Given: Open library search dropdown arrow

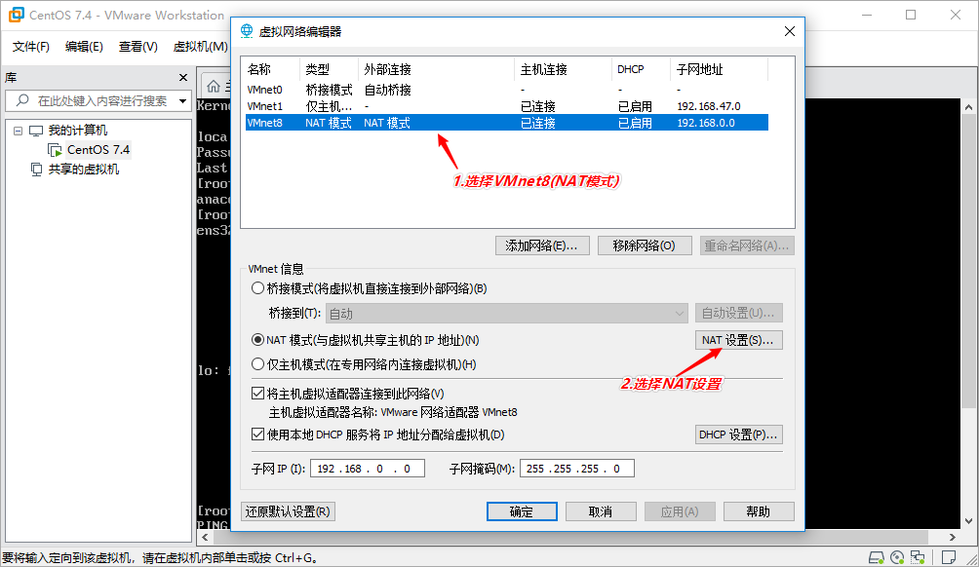Looking at the screenshot, I should point(183,100).
